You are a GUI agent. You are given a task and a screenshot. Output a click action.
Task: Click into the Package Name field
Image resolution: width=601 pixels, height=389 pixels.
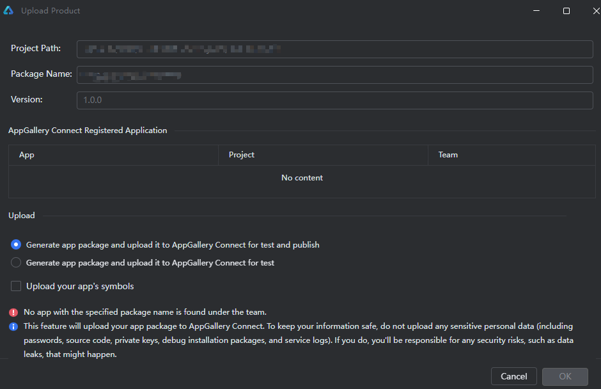(x=334, y=75)
